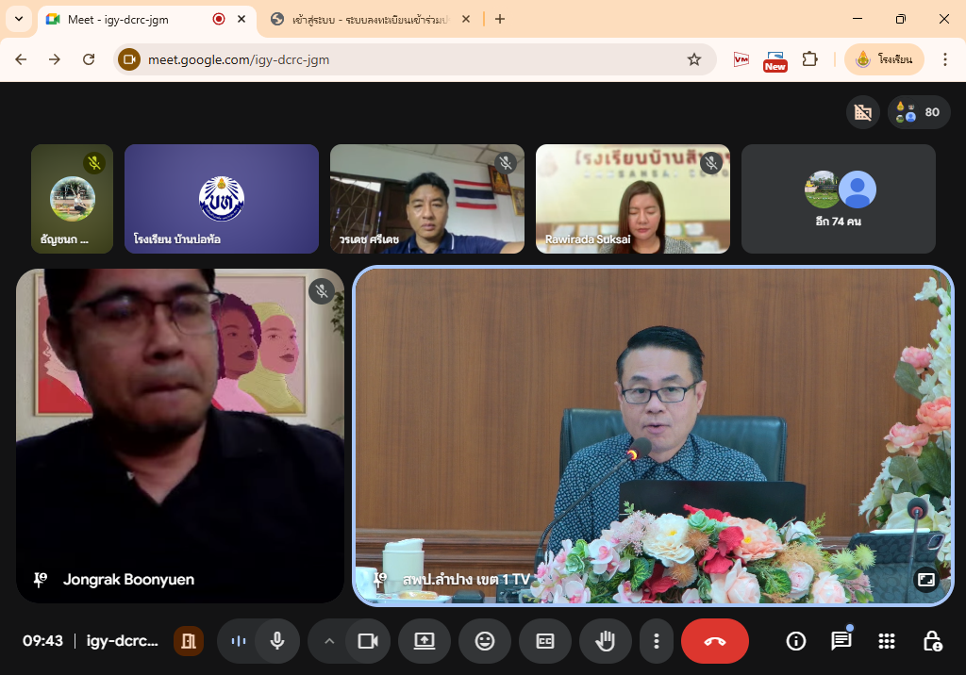Show all 80 participants in the people panel

pos(919,112)
